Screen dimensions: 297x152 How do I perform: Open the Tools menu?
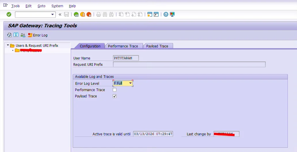click(15, 6)
